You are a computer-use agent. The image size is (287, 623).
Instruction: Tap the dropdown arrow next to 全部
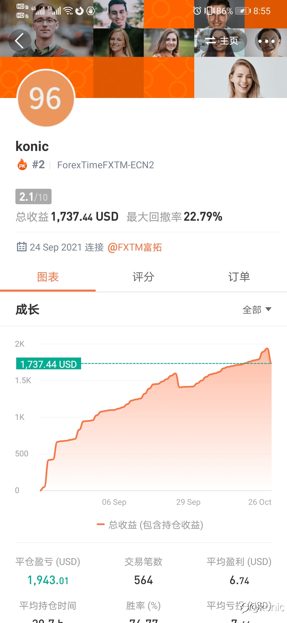[268, 309]
